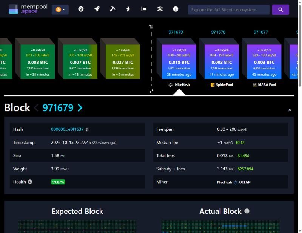The width and height of the screenshot is (302, 233).
Task: Open block height 971678 link
Action: pyautogui.click(x=219, y=32)
